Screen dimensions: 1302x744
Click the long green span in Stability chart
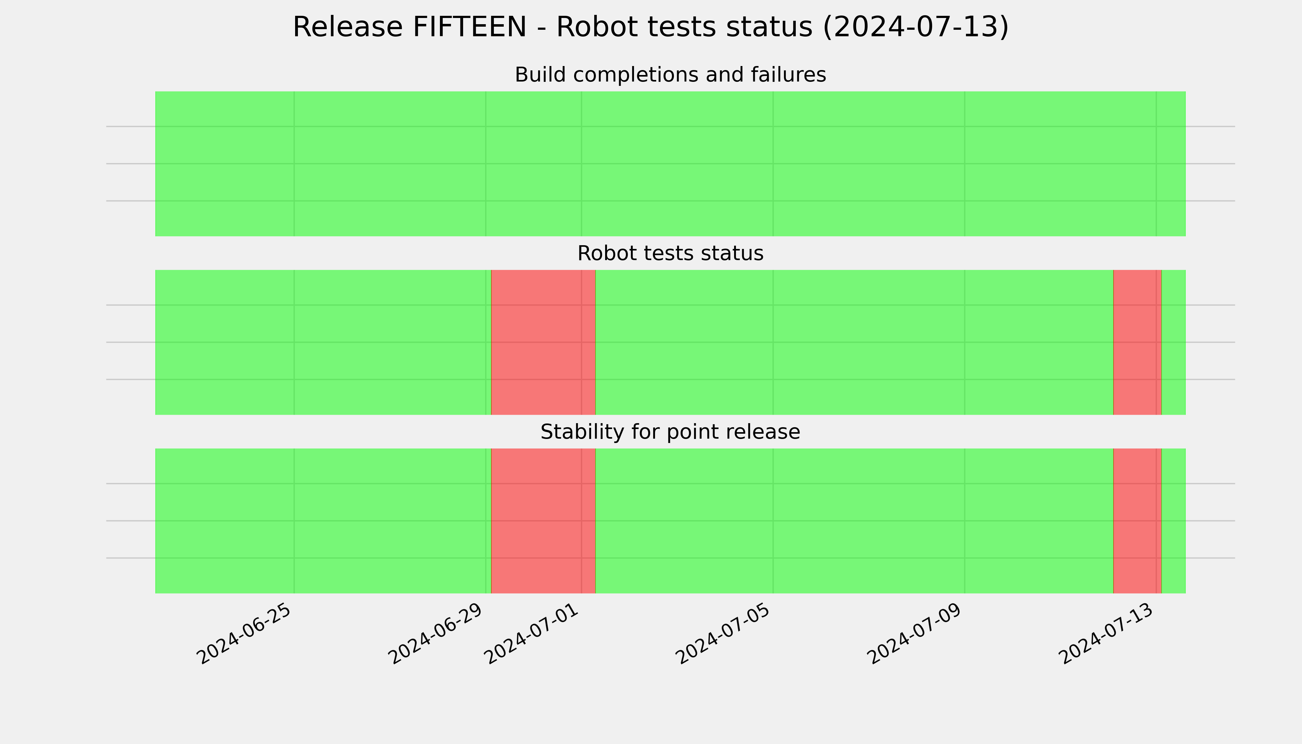tap(854, 521)
